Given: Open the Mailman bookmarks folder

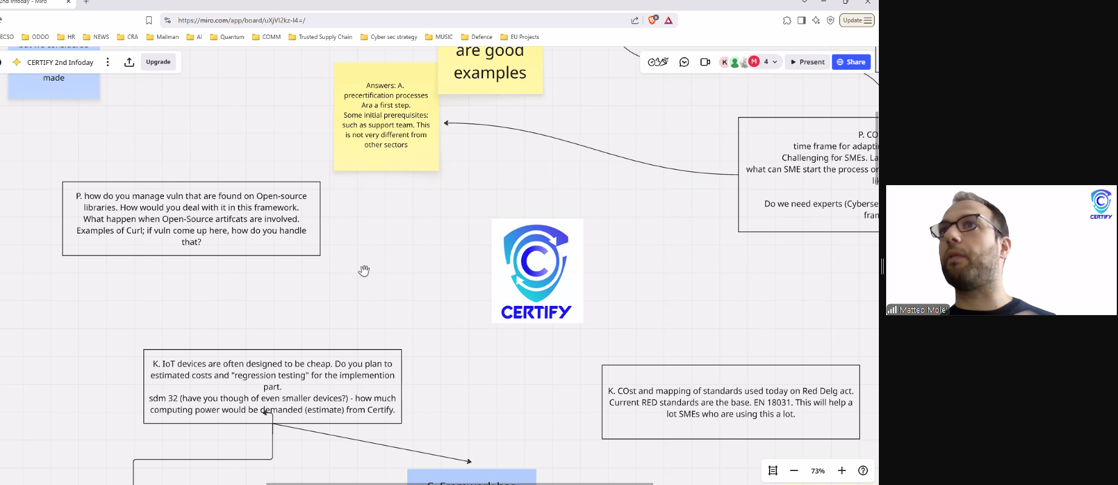Looking at the screenshot, I should pyautogui.click(x=162, y=37).
